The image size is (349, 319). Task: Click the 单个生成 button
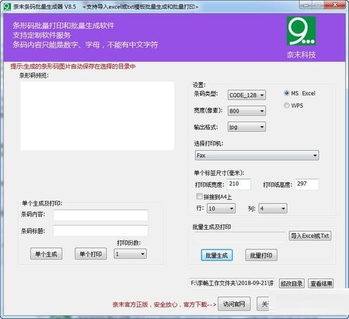(x=46, y=254)
